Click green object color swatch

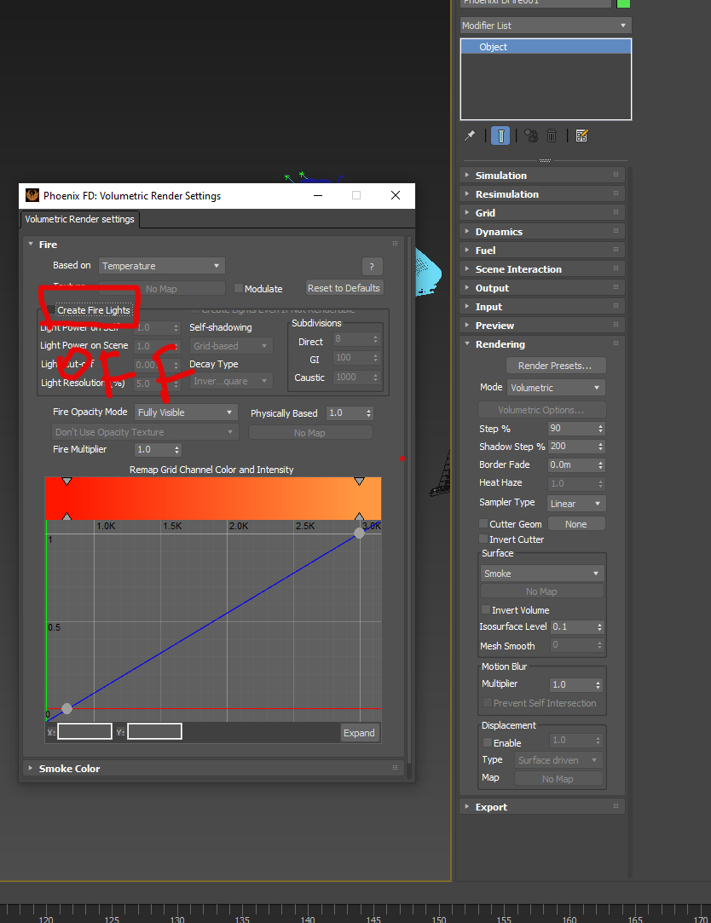point(623,3)
